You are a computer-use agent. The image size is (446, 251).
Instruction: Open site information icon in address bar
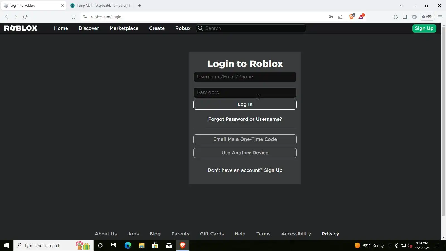point(85,17)
